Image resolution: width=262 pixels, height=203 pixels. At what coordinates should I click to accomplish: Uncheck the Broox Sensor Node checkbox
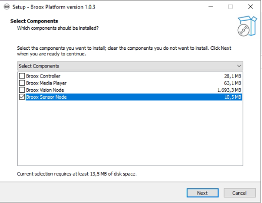(22, 97)
